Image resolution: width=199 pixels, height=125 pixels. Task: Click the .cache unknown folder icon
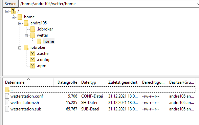pos(32,54)
